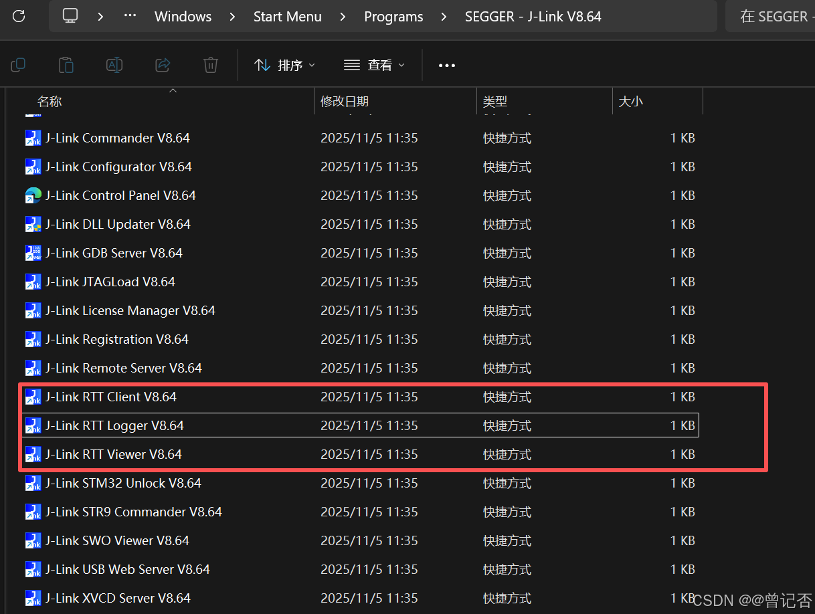Select the J-Link License Manager V8.64 file name
The height and width of the screenshot is (614, 815).
point(130,311)
